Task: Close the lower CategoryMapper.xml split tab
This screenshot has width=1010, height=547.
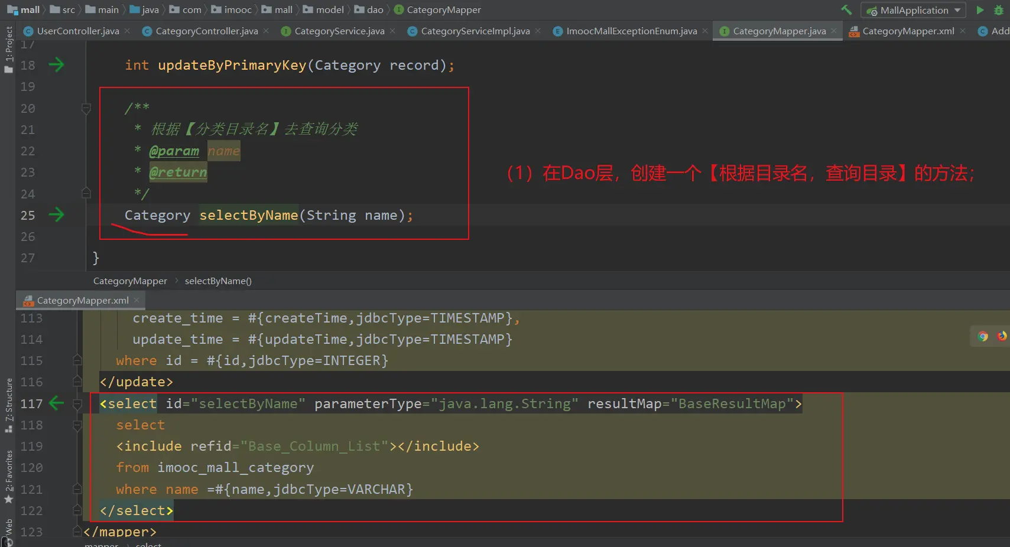Action: (x=137, y=300)
